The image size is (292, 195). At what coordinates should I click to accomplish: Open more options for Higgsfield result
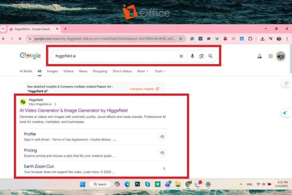coord(55,104)
